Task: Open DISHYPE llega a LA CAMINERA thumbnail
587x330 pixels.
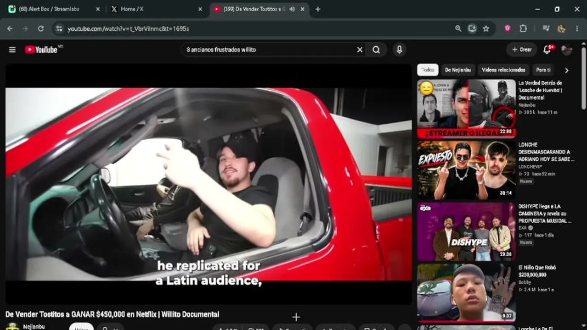Action: coord(466,231)
